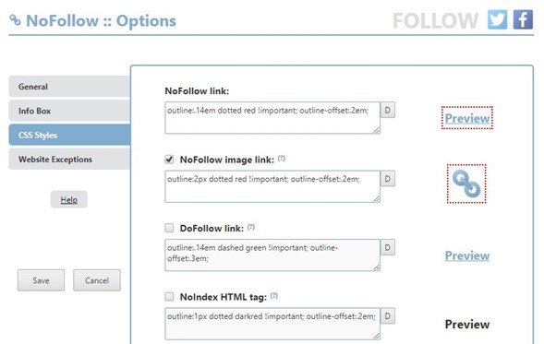
Task: Open help tooltip beside NoFollow image link
Action: (282, 159)
